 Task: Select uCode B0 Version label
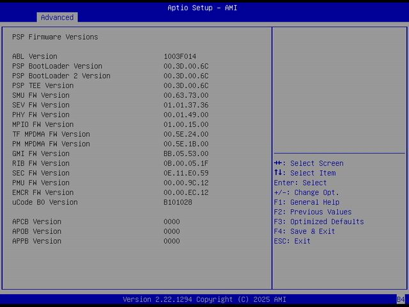click(45, 202)
